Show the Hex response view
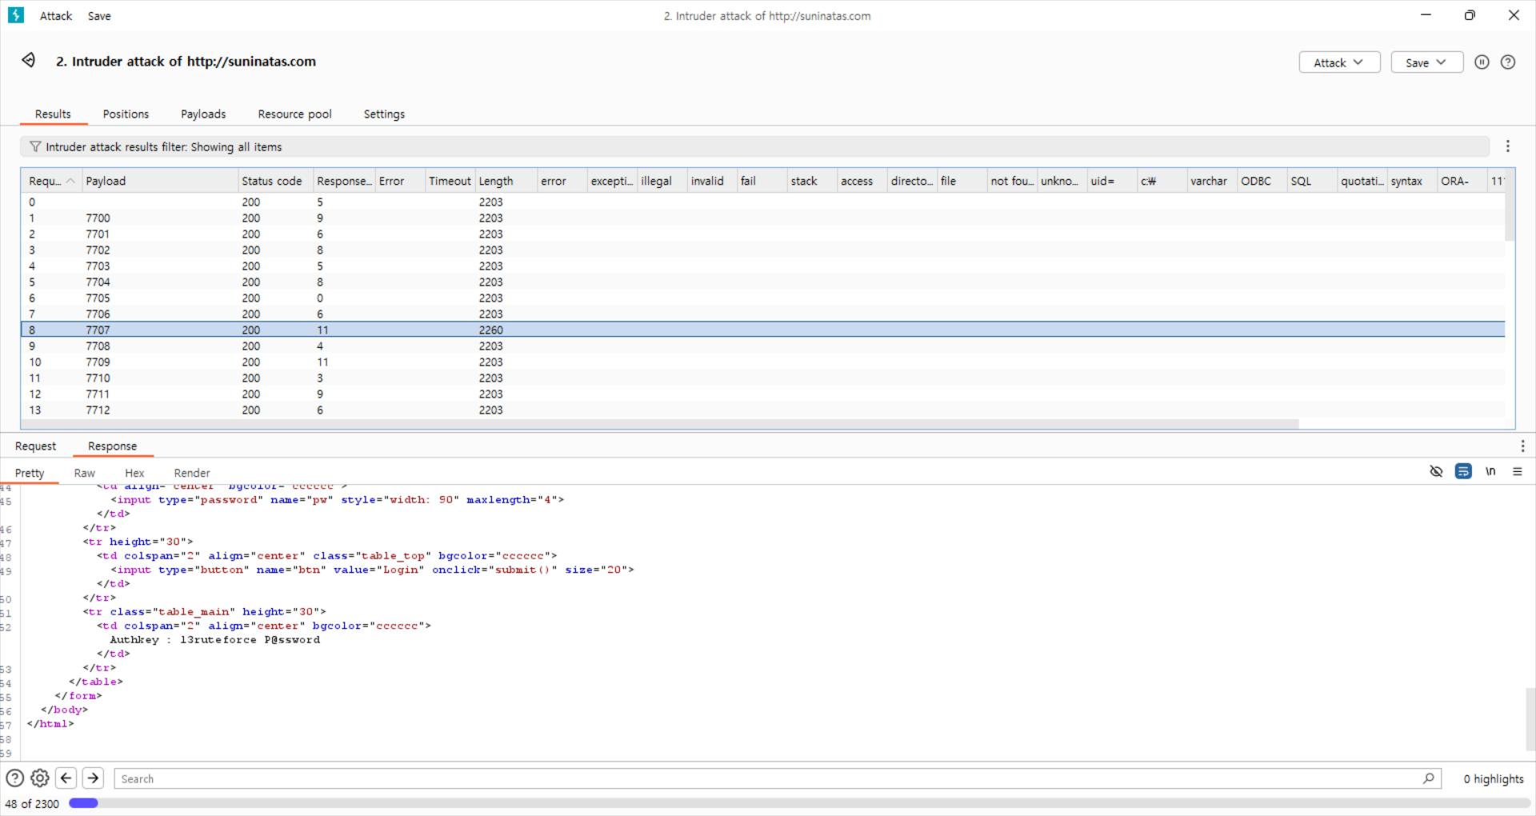This screenshot has width=1536, height=816. 134,473
